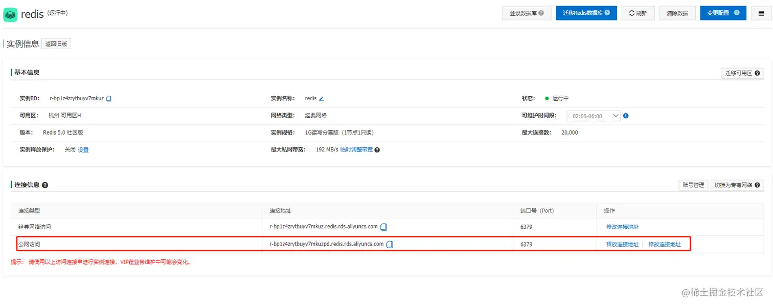Screen dimensions: 773x307
Task: Click 切换为专有网络 button
Action: 737,185
